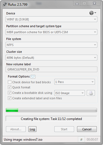
Task: Click Using image: windows7.iso status text
Action: tap(23, 140)
